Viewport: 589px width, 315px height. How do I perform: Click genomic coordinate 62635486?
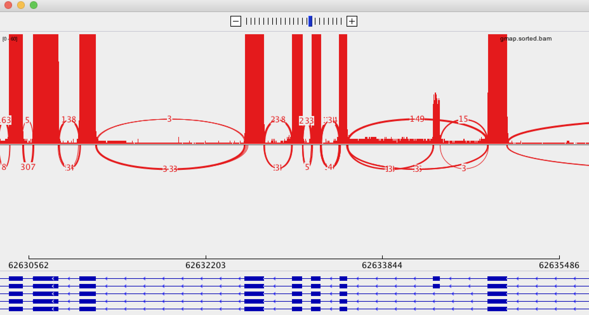click(559, 265)
